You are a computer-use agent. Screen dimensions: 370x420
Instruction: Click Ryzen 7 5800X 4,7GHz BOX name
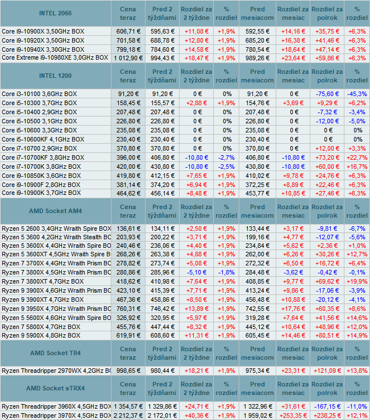[41, 327]
